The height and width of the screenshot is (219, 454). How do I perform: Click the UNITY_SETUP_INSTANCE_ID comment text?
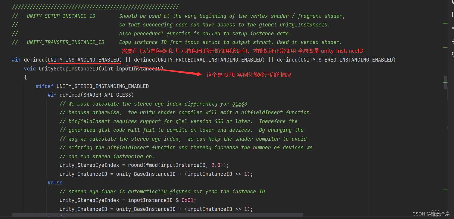coord(61,16)
